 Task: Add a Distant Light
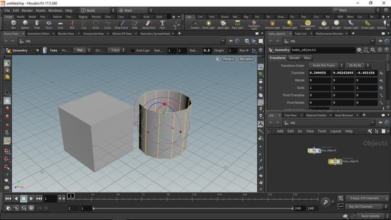290,24
